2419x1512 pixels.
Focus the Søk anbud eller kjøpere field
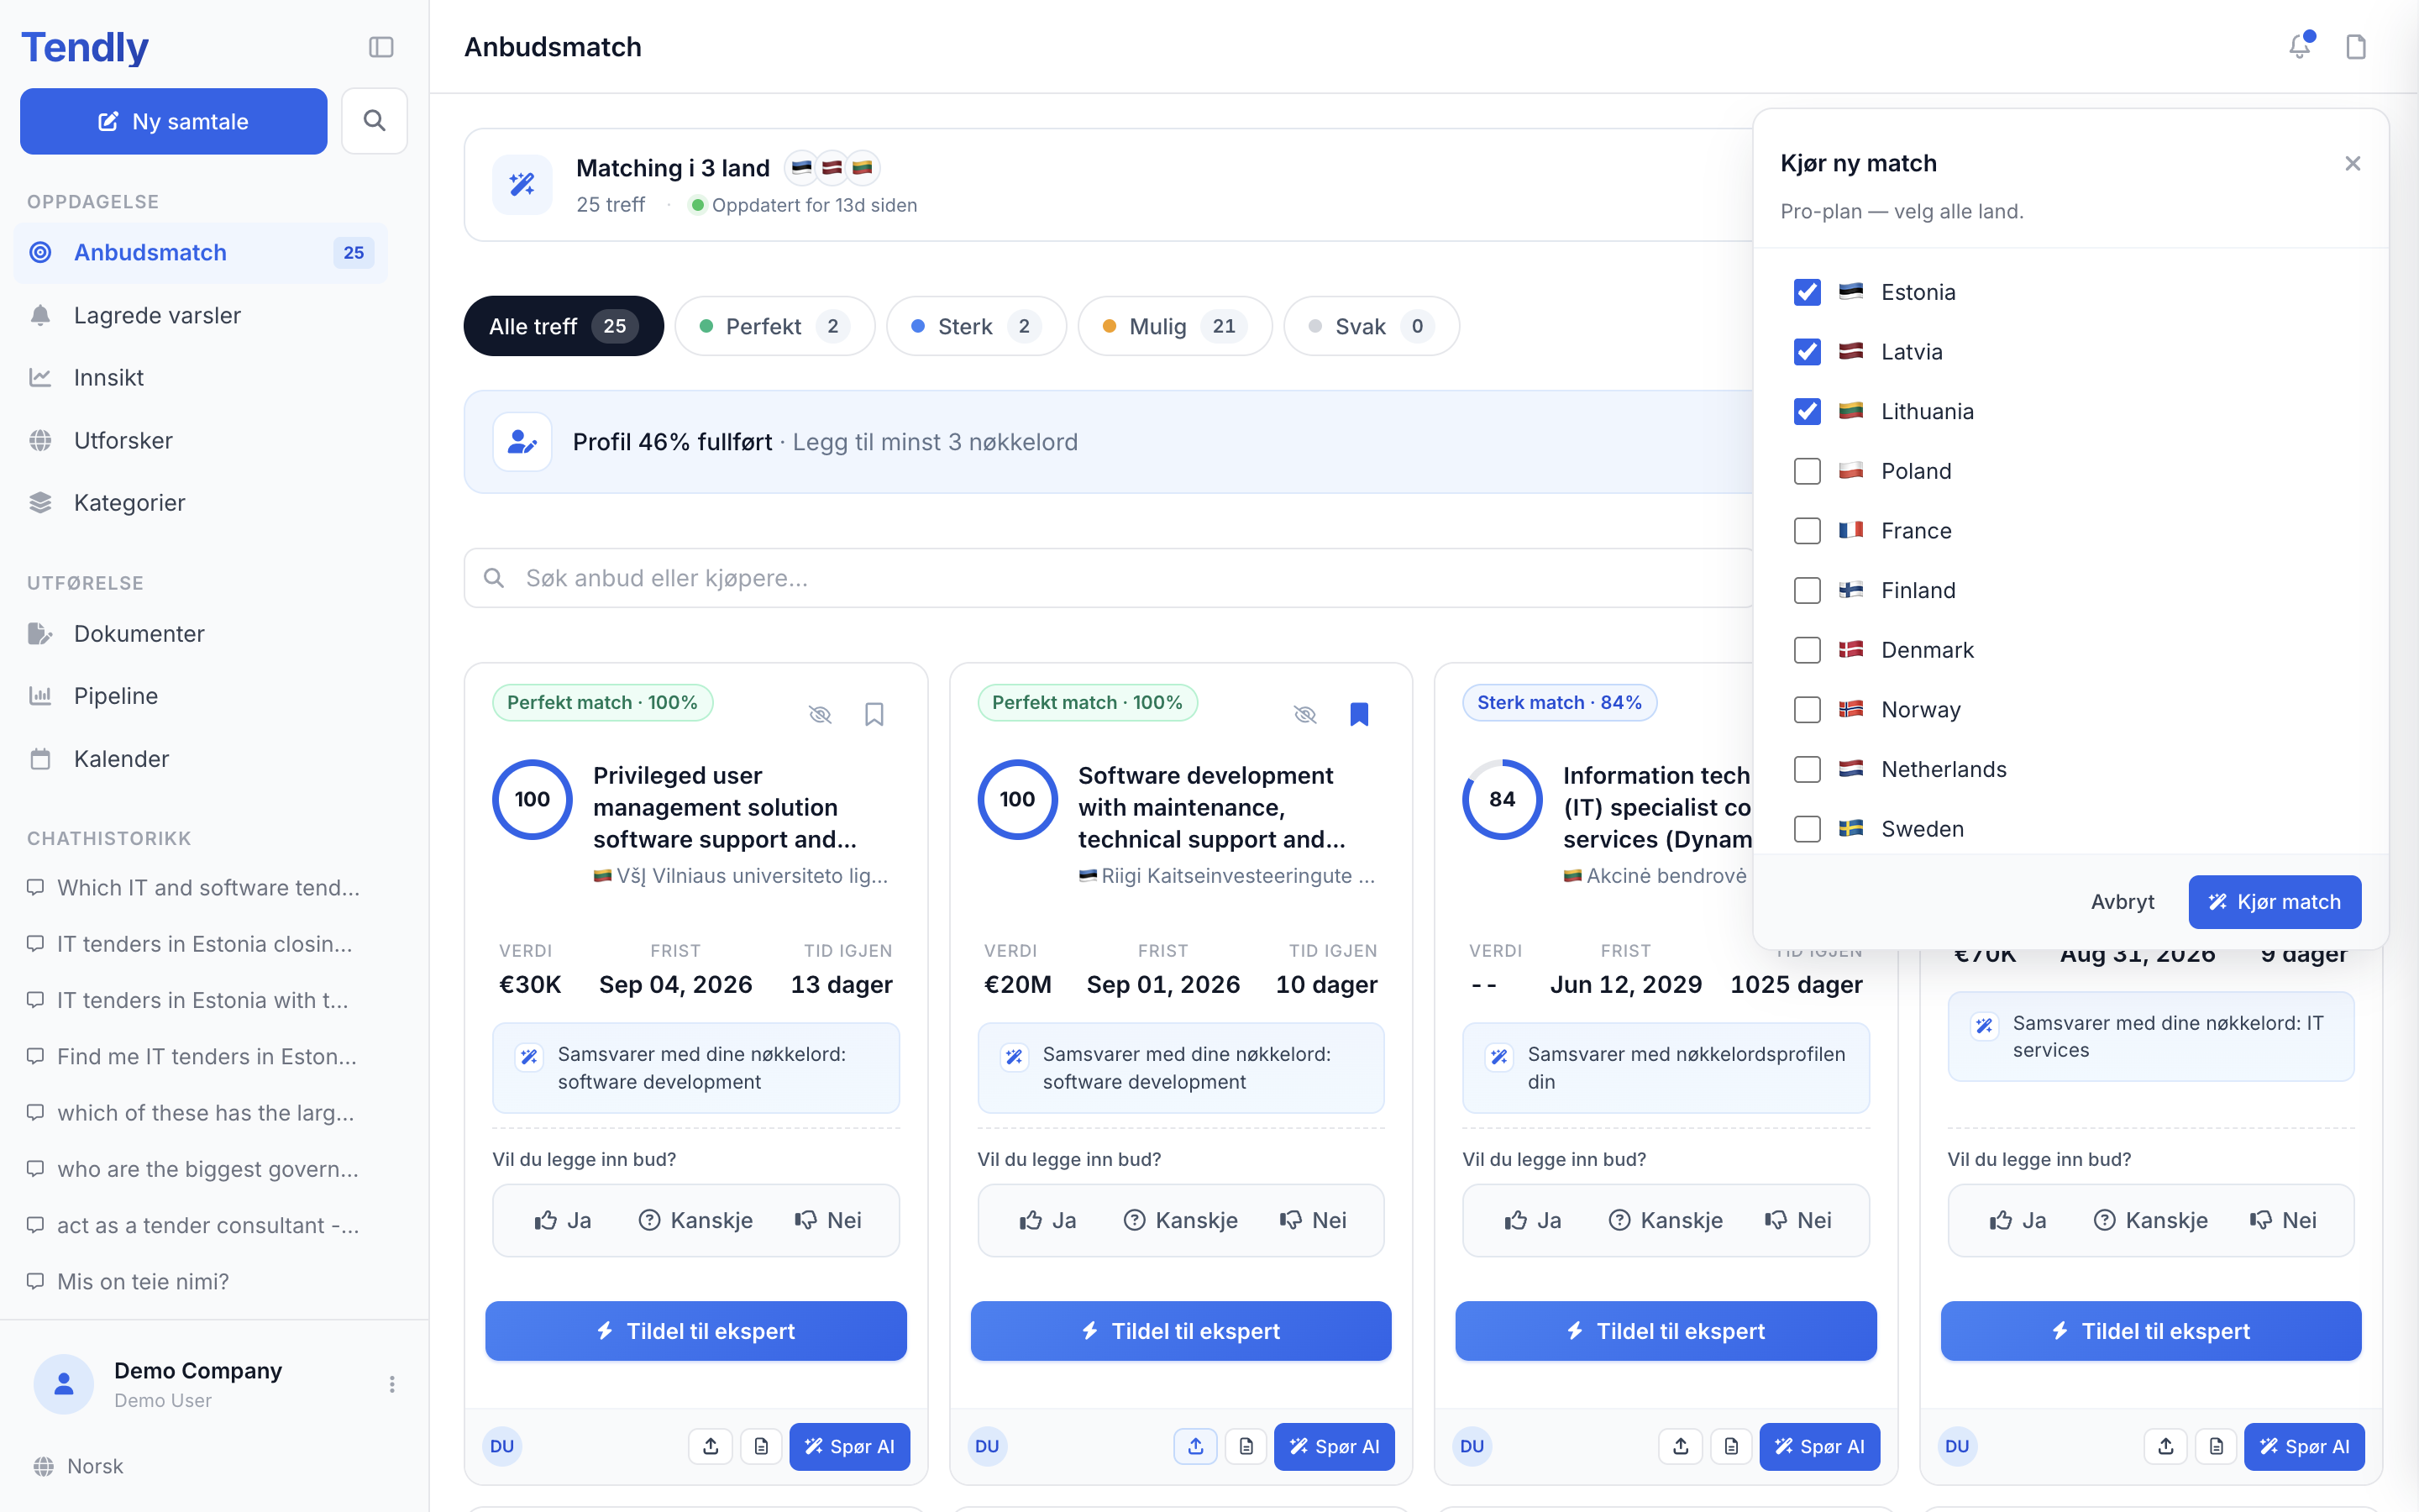coord(1110,578)
